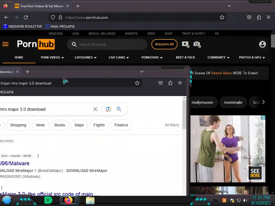Open the ANAL PROLAPSE bookmark in rear window

[60, 27]
